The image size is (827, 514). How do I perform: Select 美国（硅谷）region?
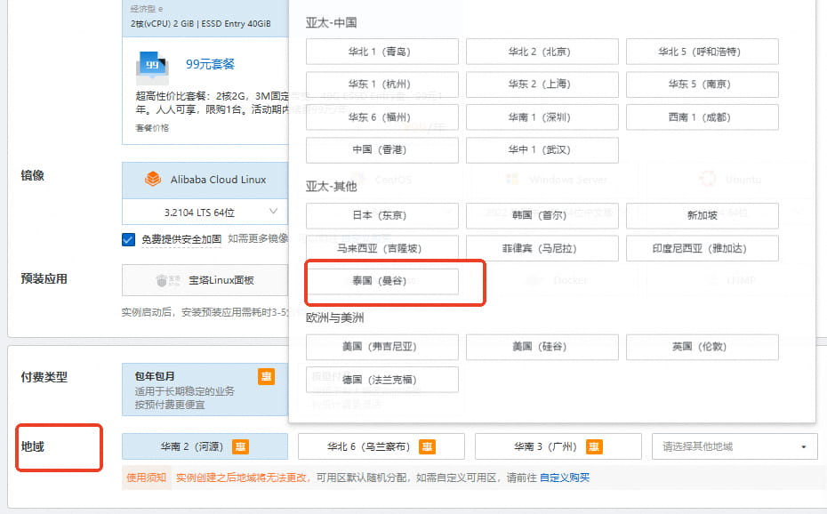tap(542, 347)
